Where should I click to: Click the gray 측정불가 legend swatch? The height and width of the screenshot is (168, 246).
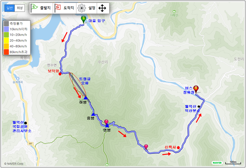(x=6, y=24)
